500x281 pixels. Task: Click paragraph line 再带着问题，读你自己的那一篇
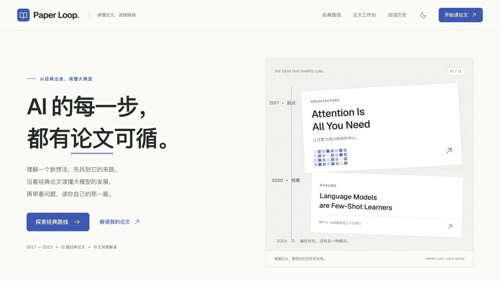coord(70,194)
